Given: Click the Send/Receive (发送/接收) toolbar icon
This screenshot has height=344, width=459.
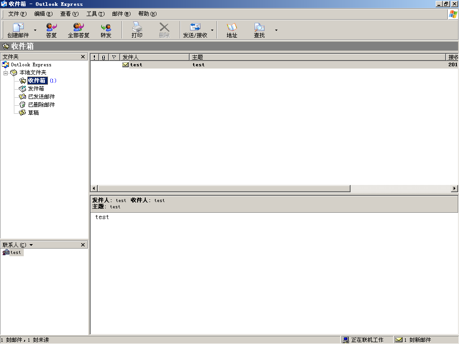Looking at the screenshot, I should coord(195,30).
